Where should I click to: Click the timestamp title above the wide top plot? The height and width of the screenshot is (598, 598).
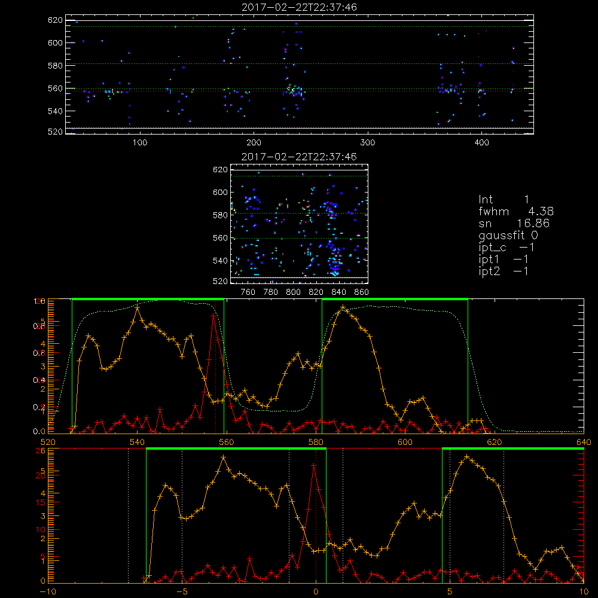(299, 7)
